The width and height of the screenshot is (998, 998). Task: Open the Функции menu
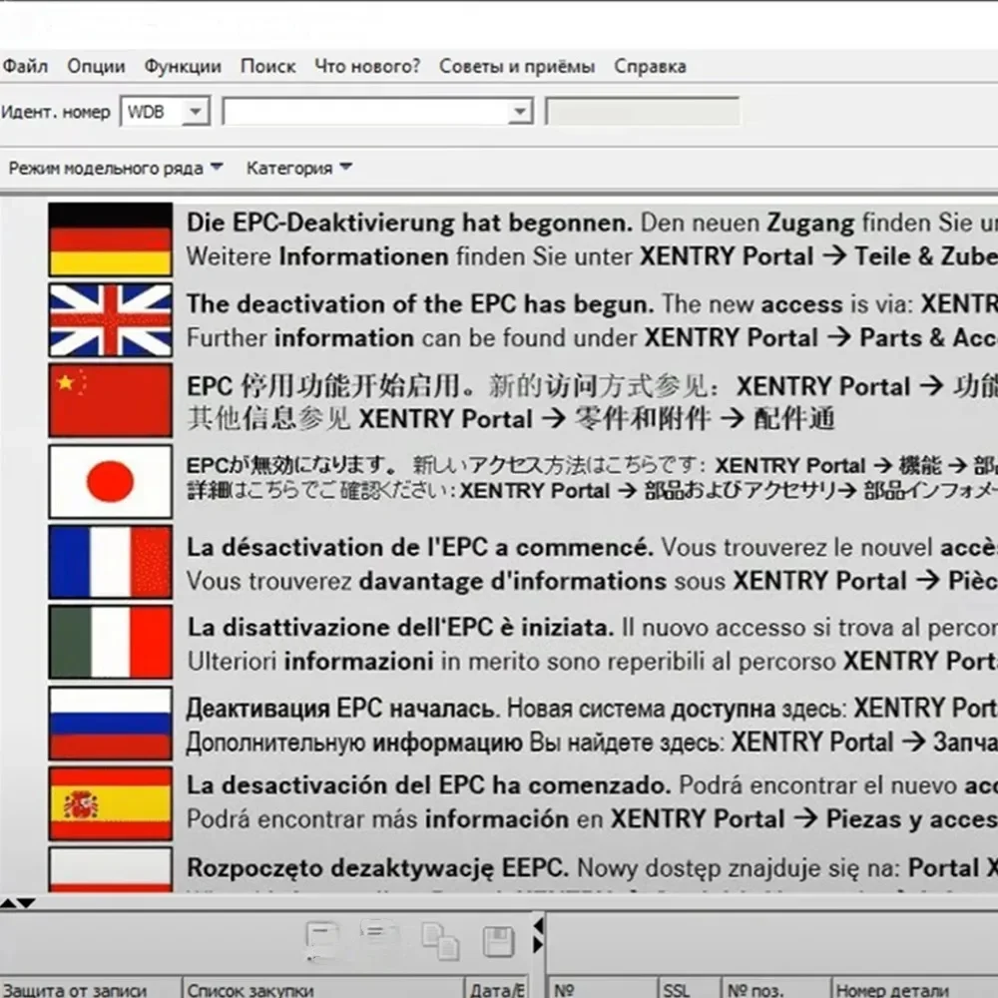click(182, 66)
